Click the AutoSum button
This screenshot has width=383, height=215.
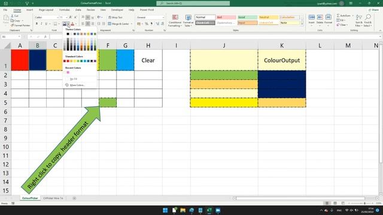click(x=344, y=16)
